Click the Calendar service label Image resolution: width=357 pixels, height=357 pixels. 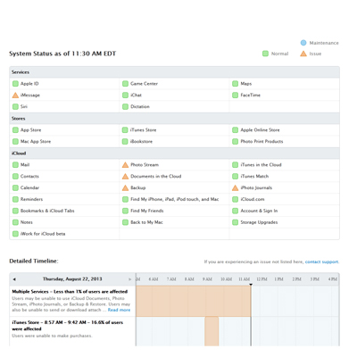coord(29,187)
